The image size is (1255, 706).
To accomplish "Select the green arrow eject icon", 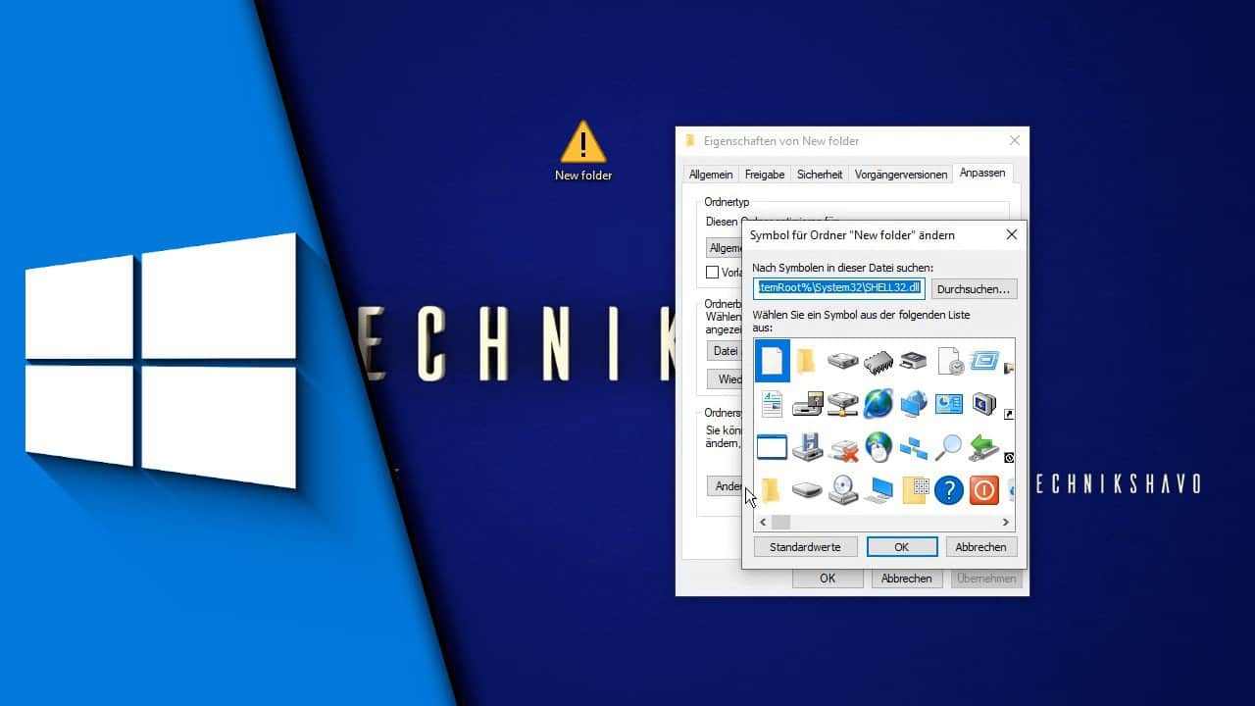I will point(984,447).
